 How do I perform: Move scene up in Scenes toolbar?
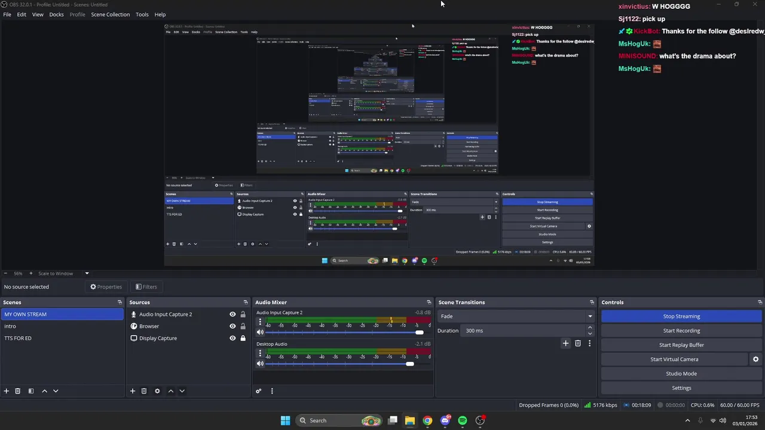[44, 391]
